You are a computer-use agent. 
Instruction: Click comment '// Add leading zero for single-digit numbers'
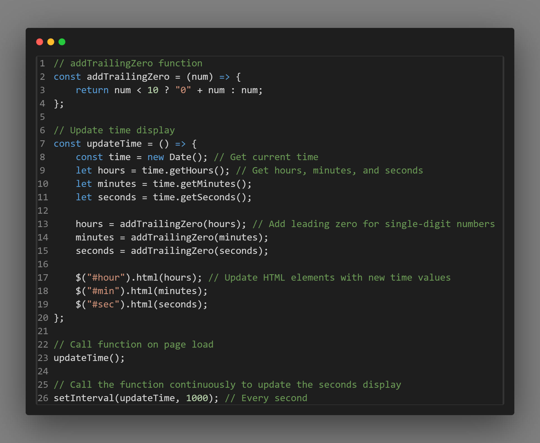coord(374,224)
